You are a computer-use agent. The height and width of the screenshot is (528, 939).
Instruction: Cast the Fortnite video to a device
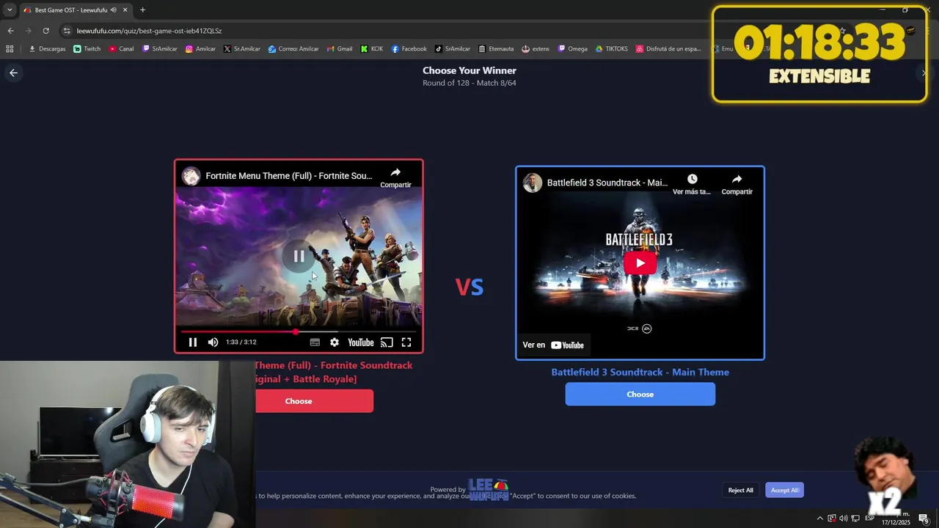click(387, 342)
